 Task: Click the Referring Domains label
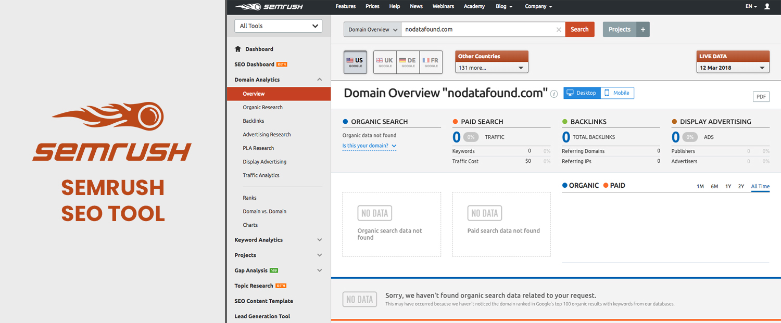583,151
